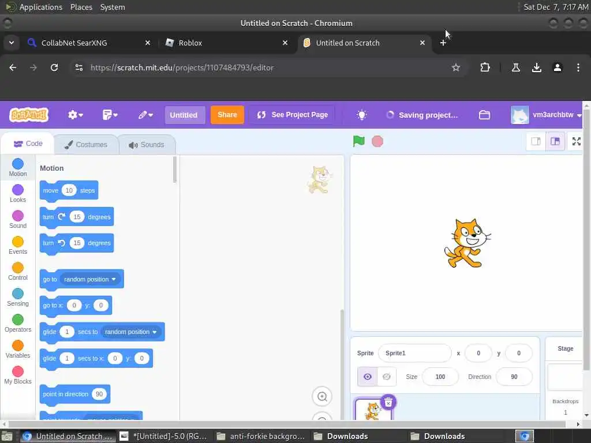This screenshot has height=443, width=591.
Task: Open random position dropdown in glide block
Action: pyautogui.click(x=131, y=332)
